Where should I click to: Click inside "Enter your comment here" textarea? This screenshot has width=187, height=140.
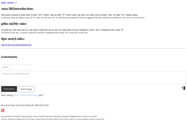[x=93, y=78]
